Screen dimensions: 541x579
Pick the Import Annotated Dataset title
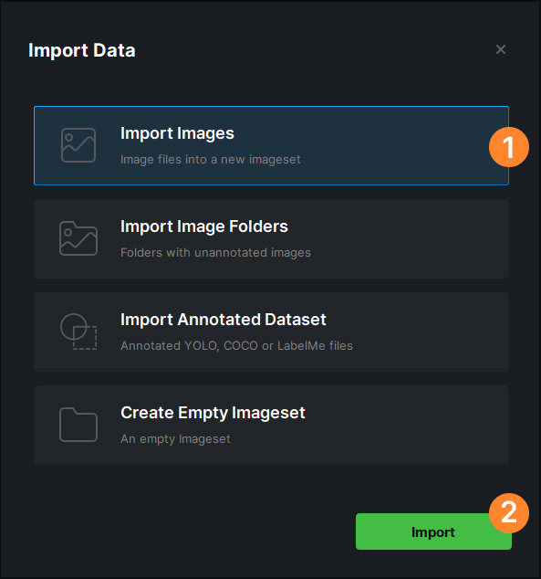(224, 320)
